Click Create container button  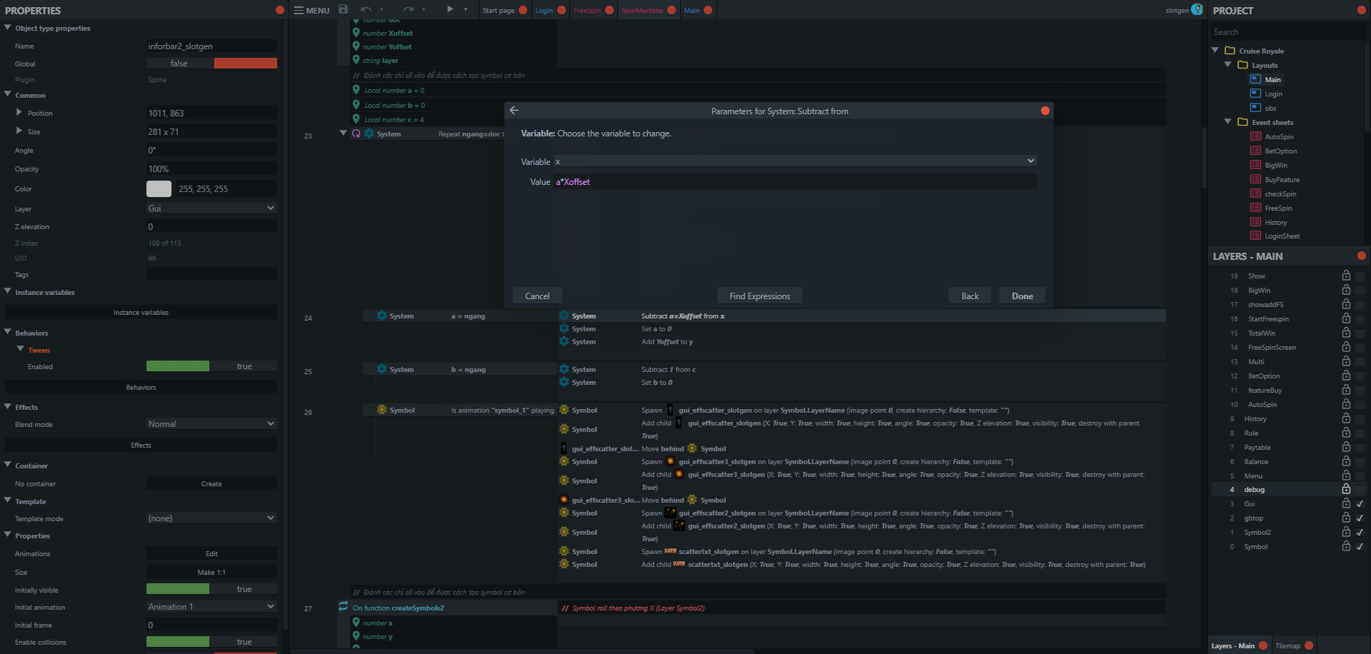tap(211, 483)
